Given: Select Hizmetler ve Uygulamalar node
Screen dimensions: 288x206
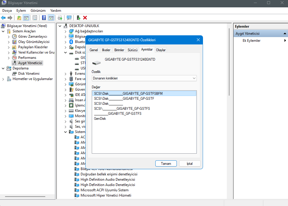Looking at the screenshot, I should [33, 79].
